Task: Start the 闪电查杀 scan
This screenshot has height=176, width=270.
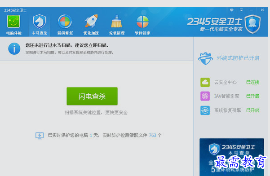Action: 92,96
